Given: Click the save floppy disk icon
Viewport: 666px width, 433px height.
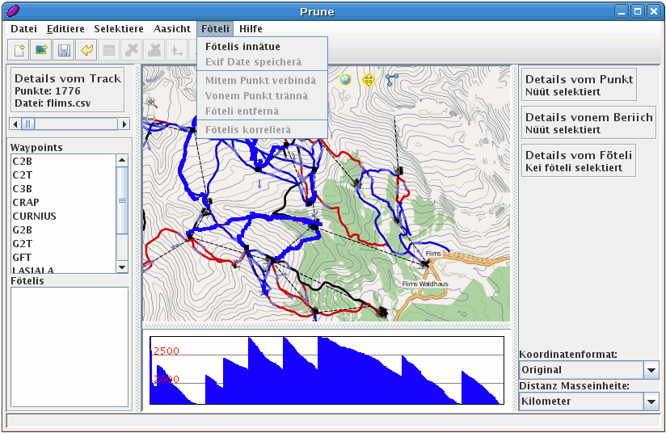Looking at the screenshot, I should pos(64,51).
